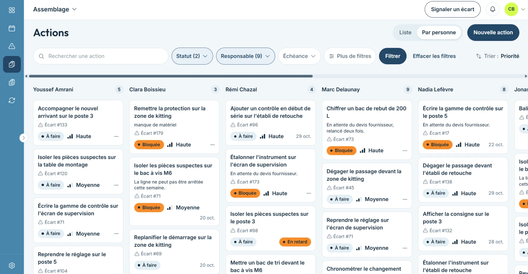Open the Responsable (9) filter dropdown
528x274 pixels.
pyautogui.click(x=245, y=56)
